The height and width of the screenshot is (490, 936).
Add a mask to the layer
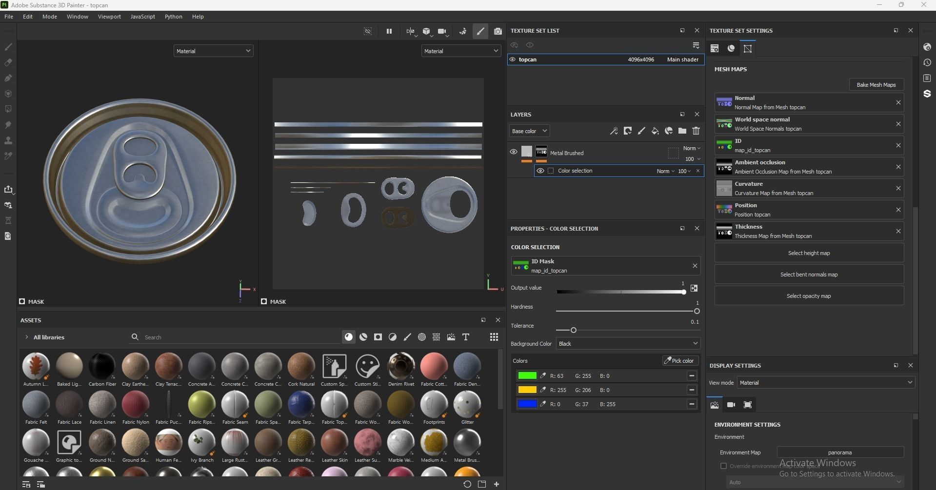[628, 131]
